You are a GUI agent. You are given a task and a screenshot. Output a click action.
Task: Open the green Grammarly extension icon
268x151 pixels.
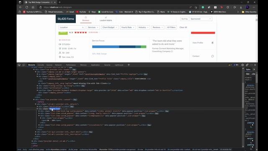click(203, 8)
